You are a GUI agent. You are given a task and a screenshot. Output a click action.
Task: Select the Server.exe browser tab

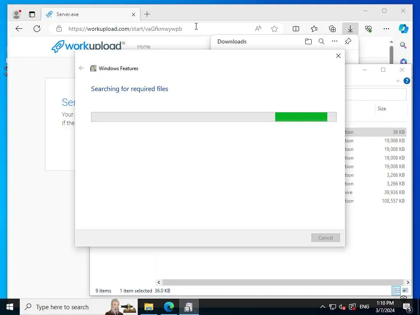tap(91, 14)
